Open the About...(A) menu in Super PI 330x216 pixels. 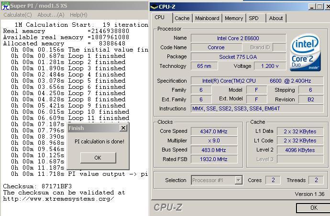click(x=51, y=15)
